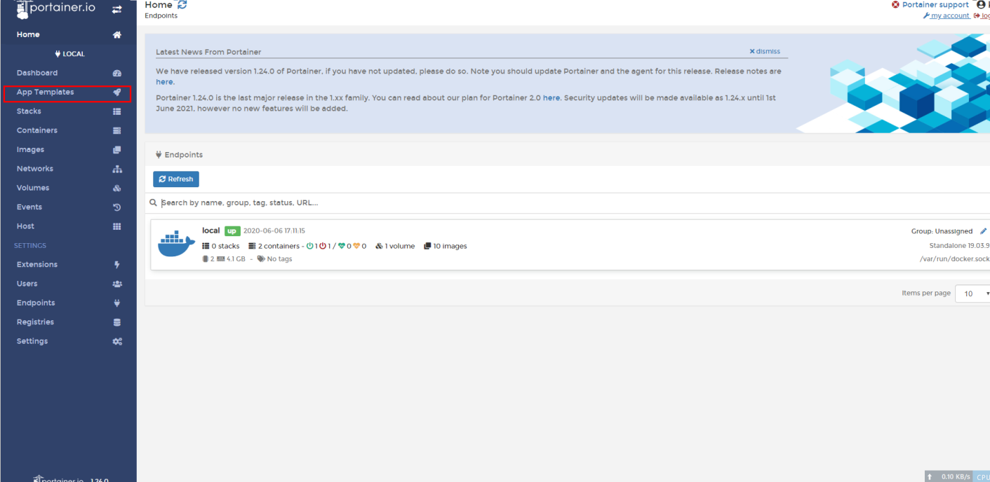This screenshot has height=482, width=990.
Task: Click the green 'up' status badge
Action: (232, 231)
